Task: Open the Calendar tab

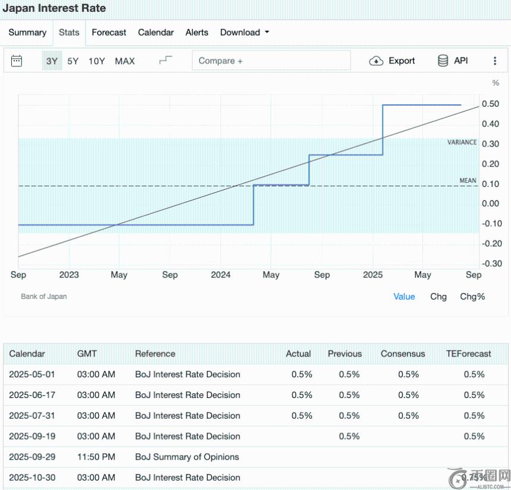Action: pyautogui.click(x=156, y=33)
